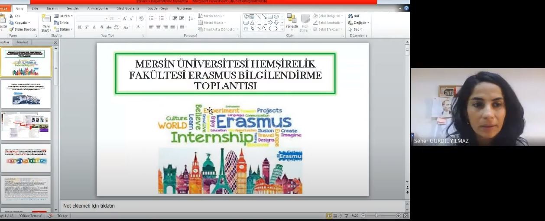Close the slides pane with X button
Screen dimensions: 545x221
55,42
